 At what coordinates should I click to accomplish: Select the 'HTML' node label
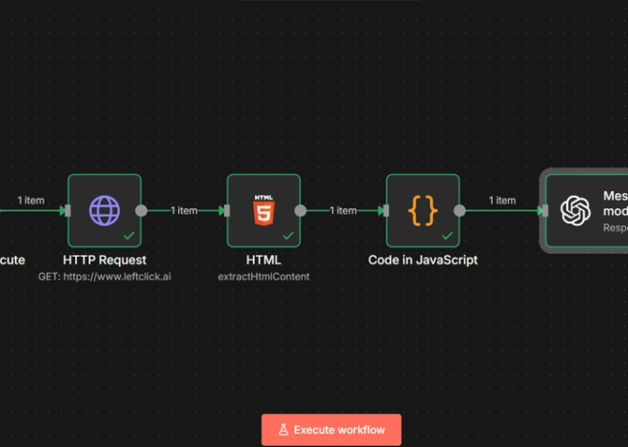point(264,261)
